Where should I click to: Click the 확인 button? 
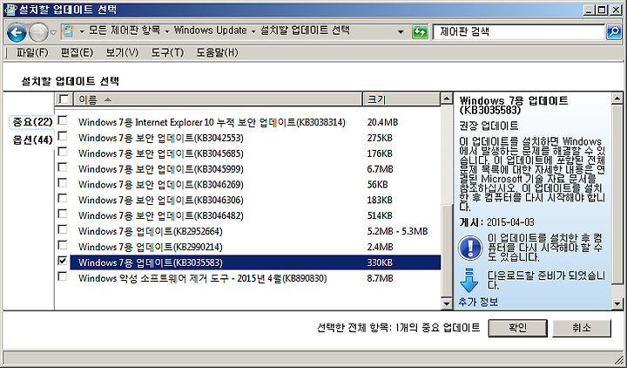(518, 328)
